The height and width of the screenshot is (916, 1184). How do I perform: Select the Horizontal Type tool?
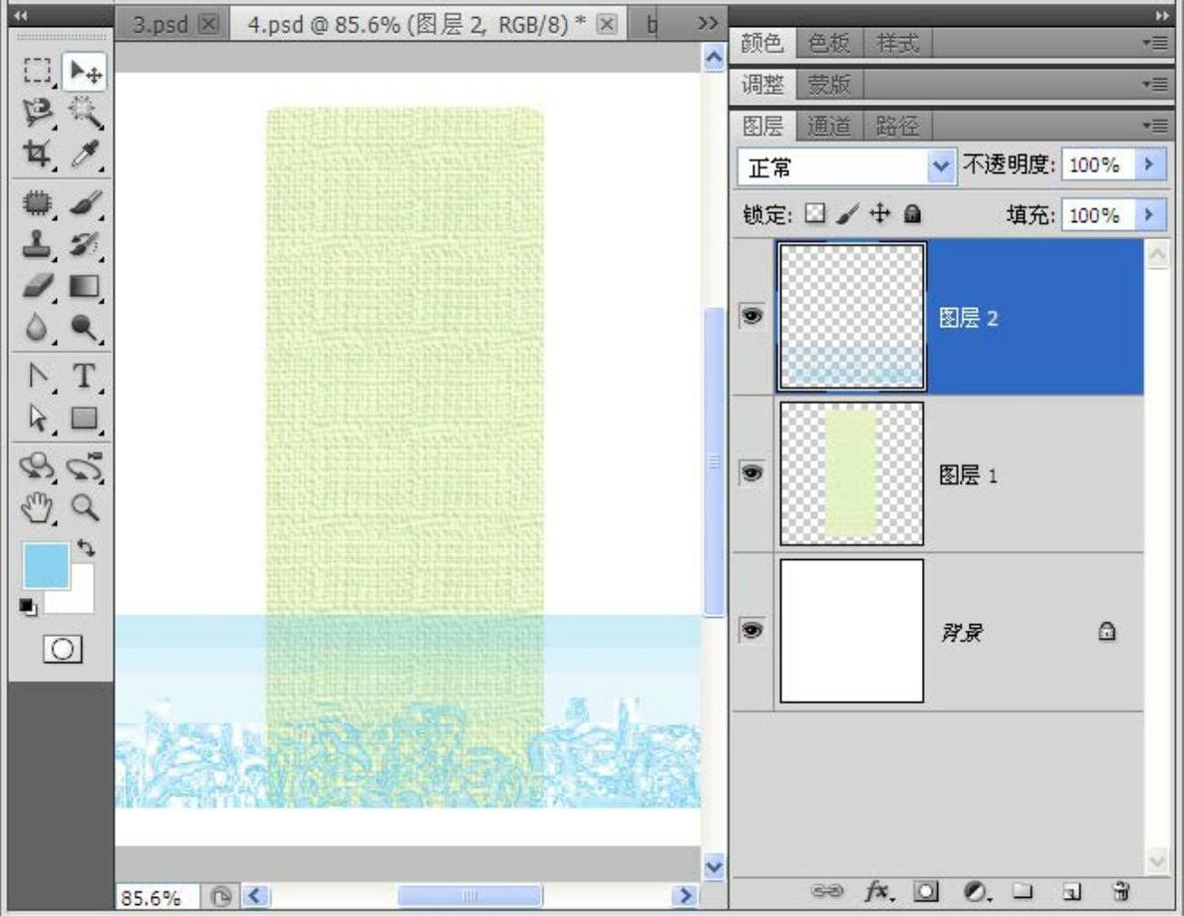click(x=85, y=376)
